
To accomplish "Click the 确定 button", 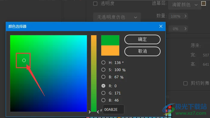I will 142,39.
